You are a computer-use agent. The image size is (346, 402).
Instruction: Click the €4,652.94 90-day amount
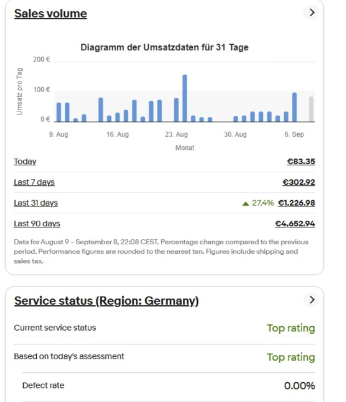pos(295,224)
